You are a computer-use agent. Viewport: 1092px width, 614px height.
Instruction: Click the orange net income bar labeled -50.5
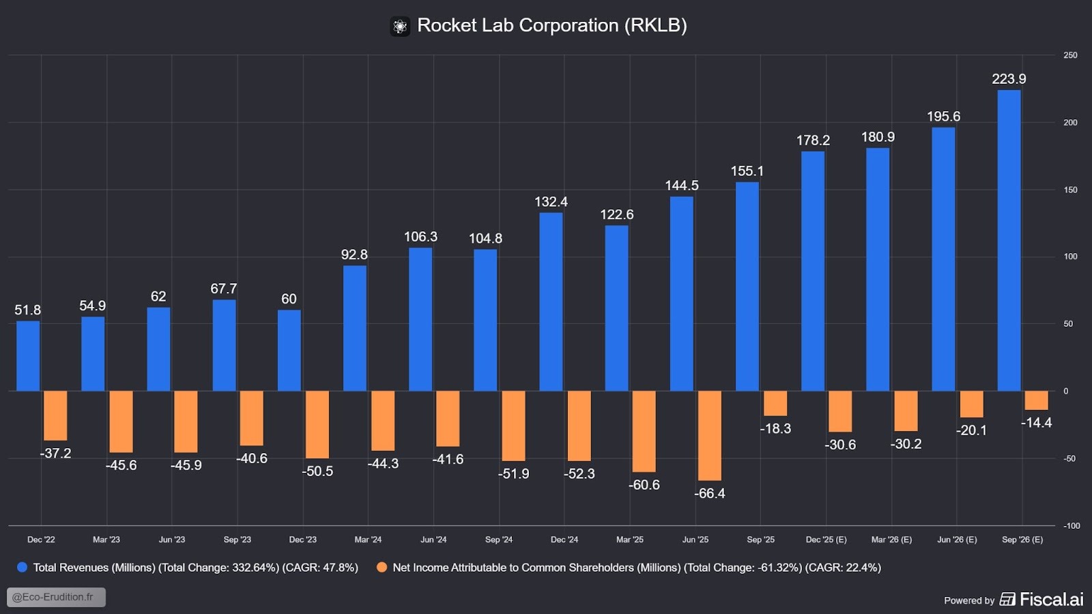click(x=317, y=425)
